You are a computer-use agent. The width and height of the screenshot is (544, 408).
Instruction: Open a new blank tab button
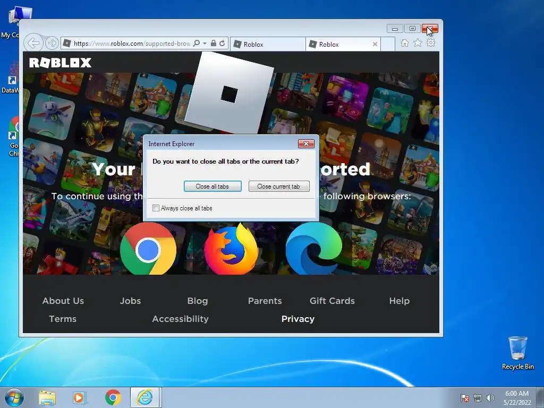click(x=388, y=44)
